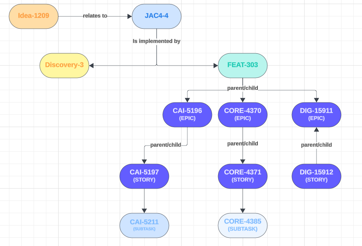Click the CAI-5211 subtask node
362x246 pixels.
coord(144,225)
